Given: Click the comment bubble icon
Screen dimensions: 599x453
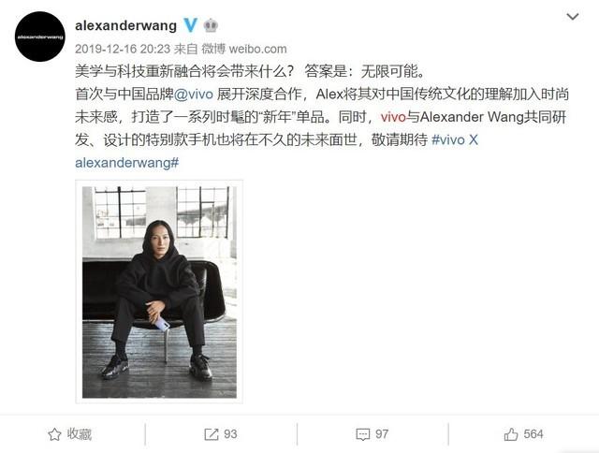Looking at the screenshot, I should point(362,434).
